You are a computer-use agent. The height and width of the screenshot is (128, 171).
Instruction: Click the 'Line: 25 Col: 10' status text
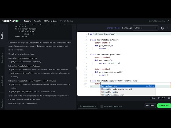(x=160, y=98)
